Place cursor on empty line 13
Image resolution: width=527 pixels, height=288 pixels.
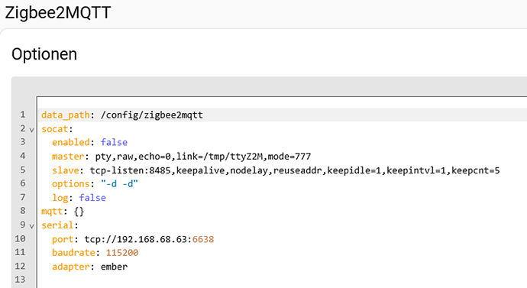(283, 280)
